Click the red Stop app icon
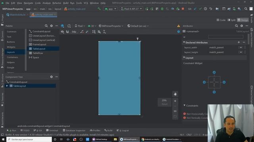The image size is (254, 142). [x=183, y=9]
